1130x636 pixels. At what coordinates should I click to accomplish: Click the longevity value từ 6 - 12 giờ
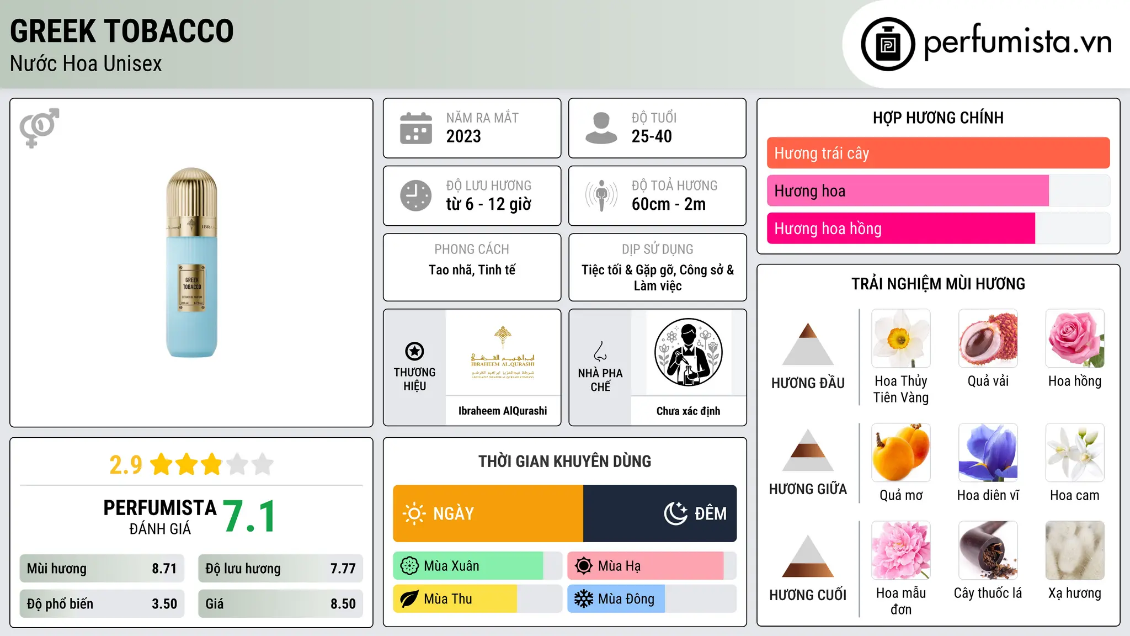[x=489, y=204]
